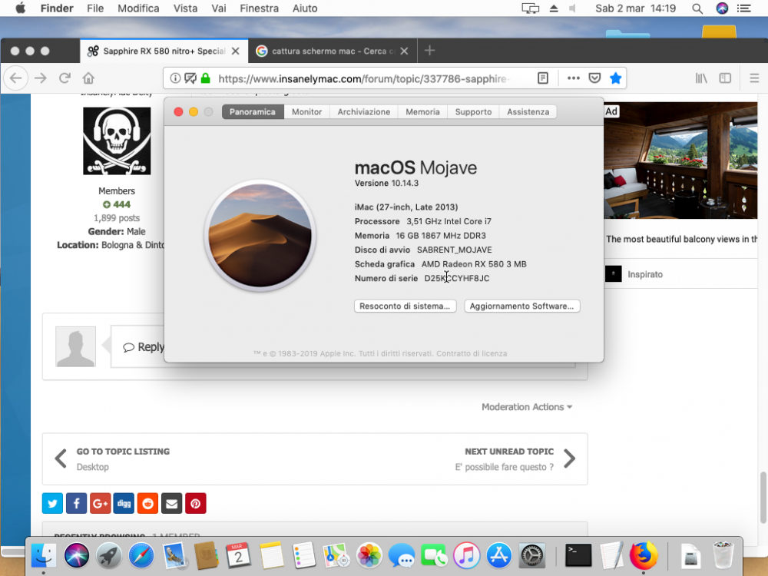Share on Google Plus icon
This screenshot has width=768, height=576.
click(100, 504)
